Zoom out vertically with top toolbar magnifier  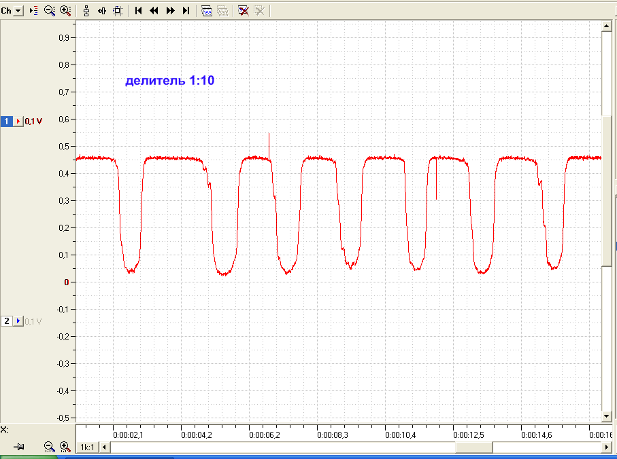coord(50,11)
